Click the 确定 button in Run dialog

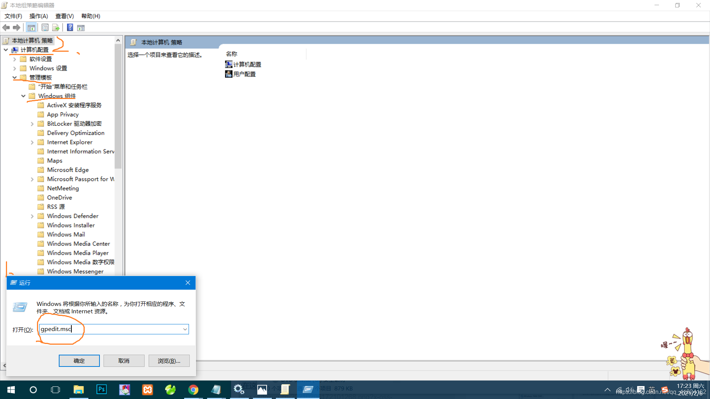pyautogui.click(x=79, y=361)
